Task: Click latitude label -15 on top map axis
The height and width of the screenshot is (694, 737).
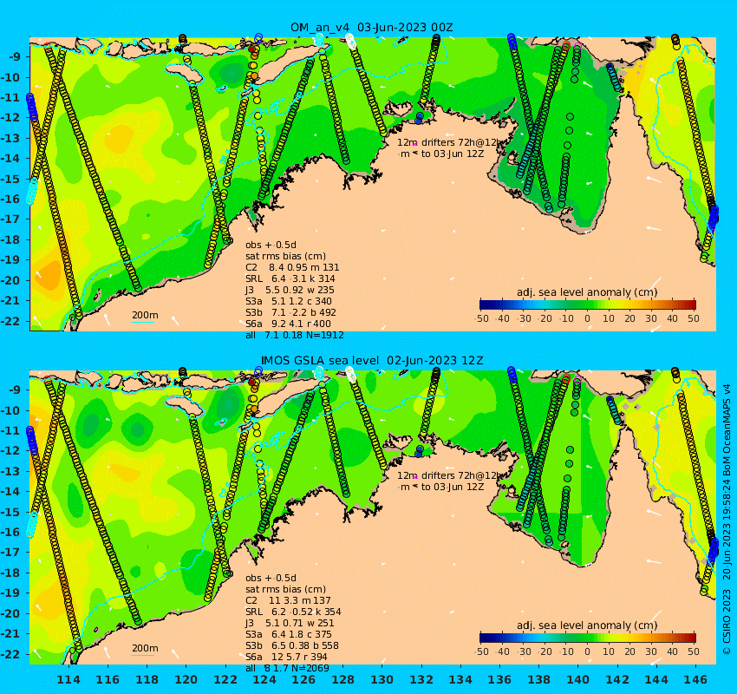Action: point(10,180)
